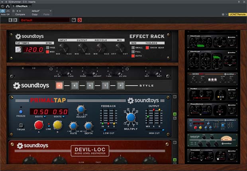Screen dimensions: 247x171
Task: Click the High Cut slider
Action: coord(155,130)
